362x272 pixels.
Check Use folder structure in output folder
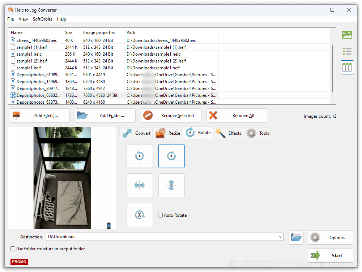click(x=13, y=249)
